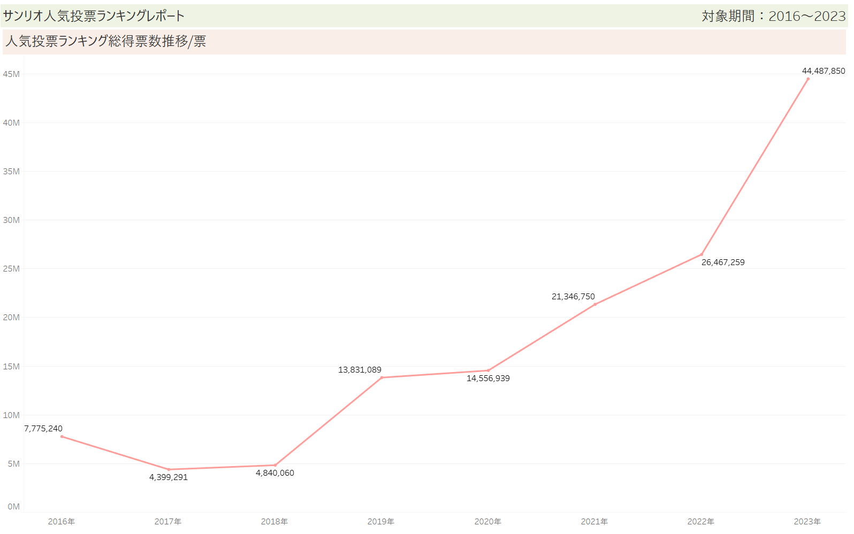This screenshot has width=854, height=534.
Task: Click the 2022年 x-axis label
Action: (701, 521)
